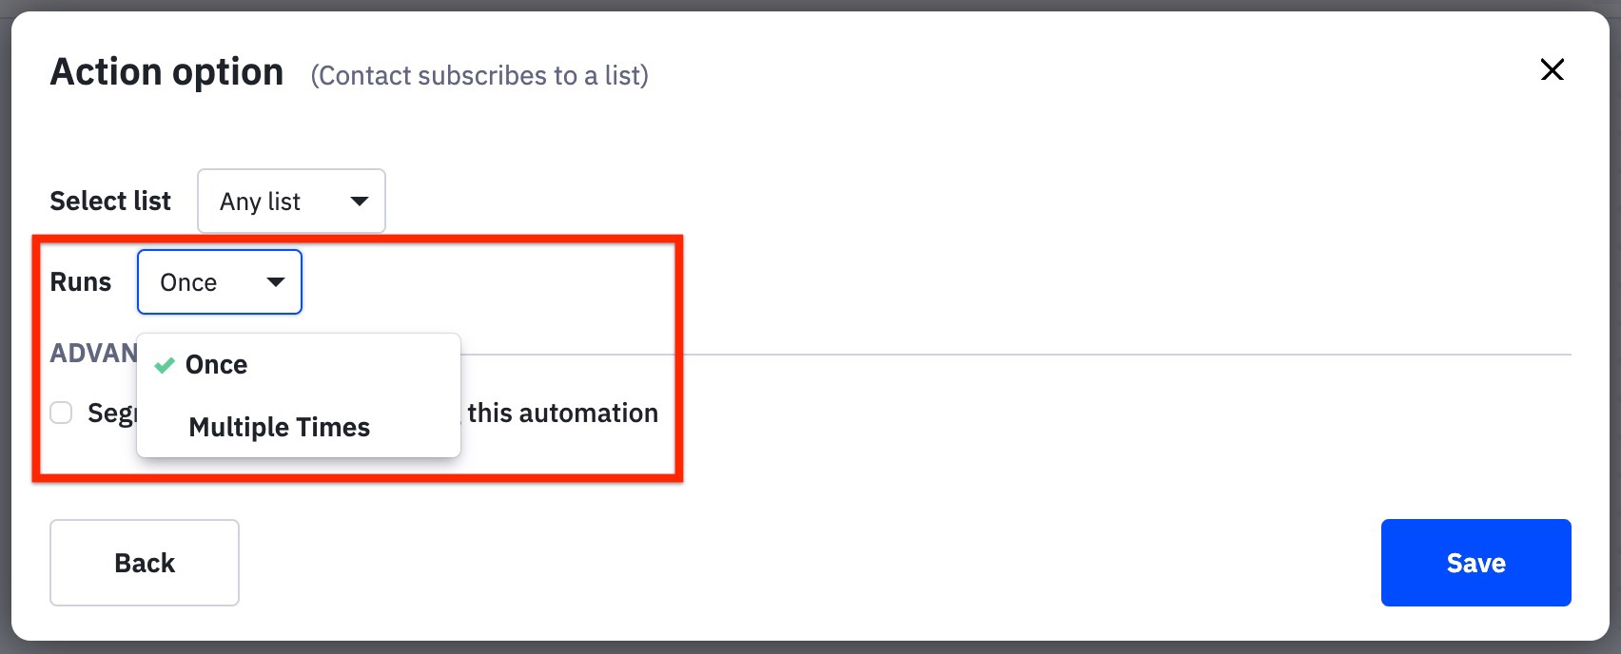Click the 'Runs' field label
The width and height of the screenshot is (1621, 654).
point(81,282)
